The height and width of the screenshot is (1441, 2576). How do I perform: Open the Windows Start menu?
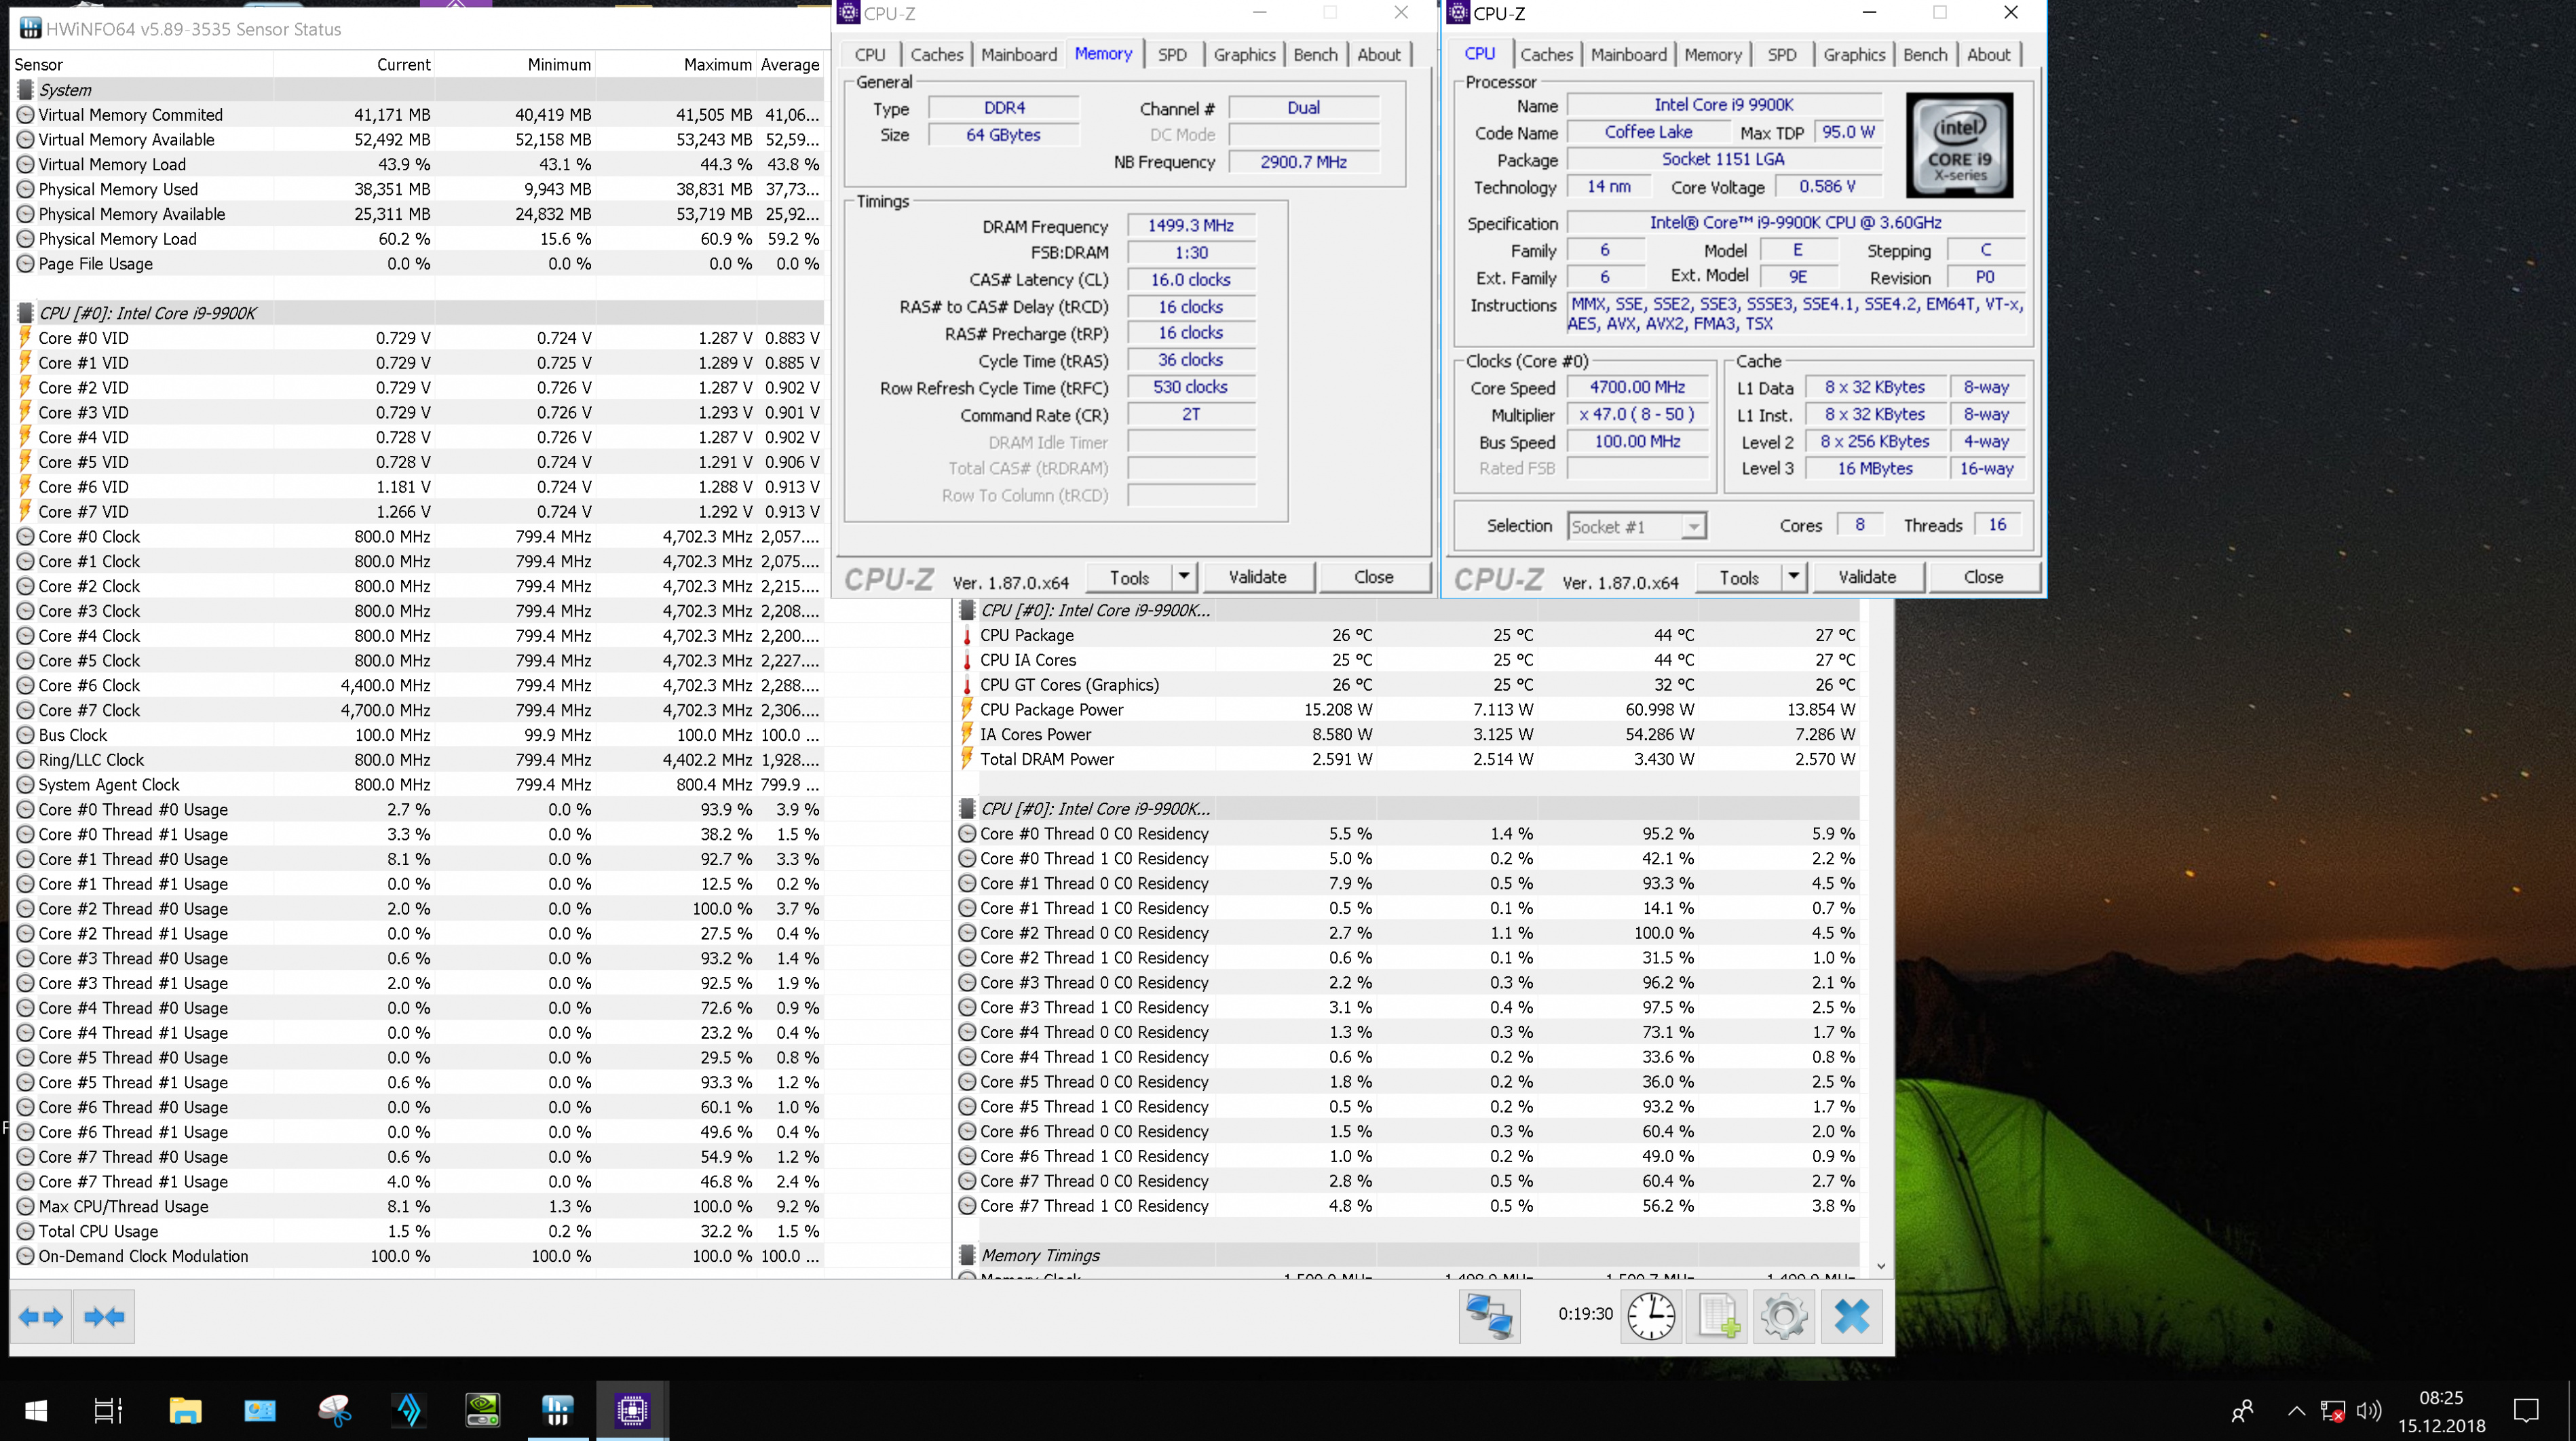click(x=36, y=1410)
